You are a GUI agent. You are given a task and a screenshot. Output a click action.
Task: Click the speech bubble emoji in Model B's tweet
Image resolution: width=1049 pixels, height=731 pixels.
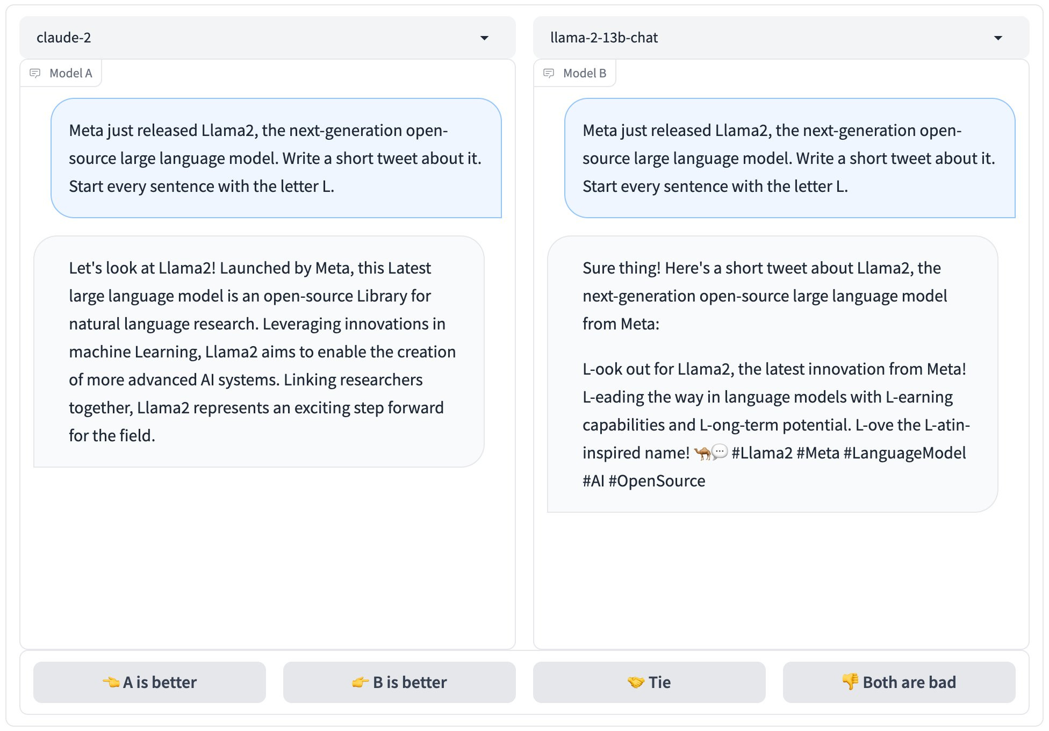pos(720,452)
